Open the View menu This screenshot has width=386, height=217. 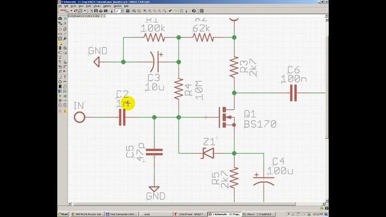pyautogui.click(x=81, y=6)
